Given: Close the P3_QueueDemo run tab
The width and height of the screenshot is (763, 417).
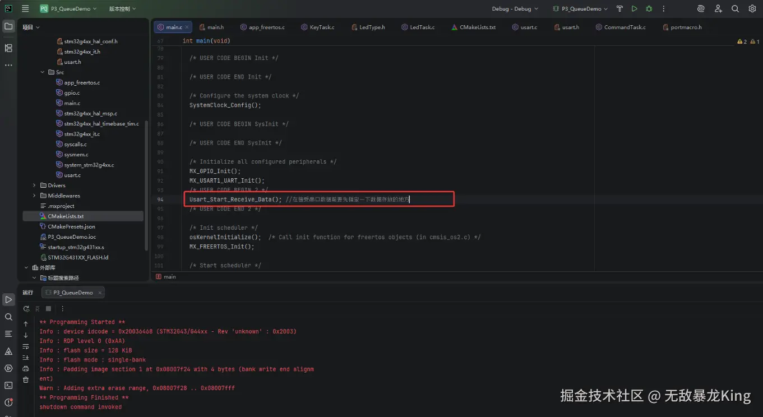Looking at the screenshot, I should point(100,293).
